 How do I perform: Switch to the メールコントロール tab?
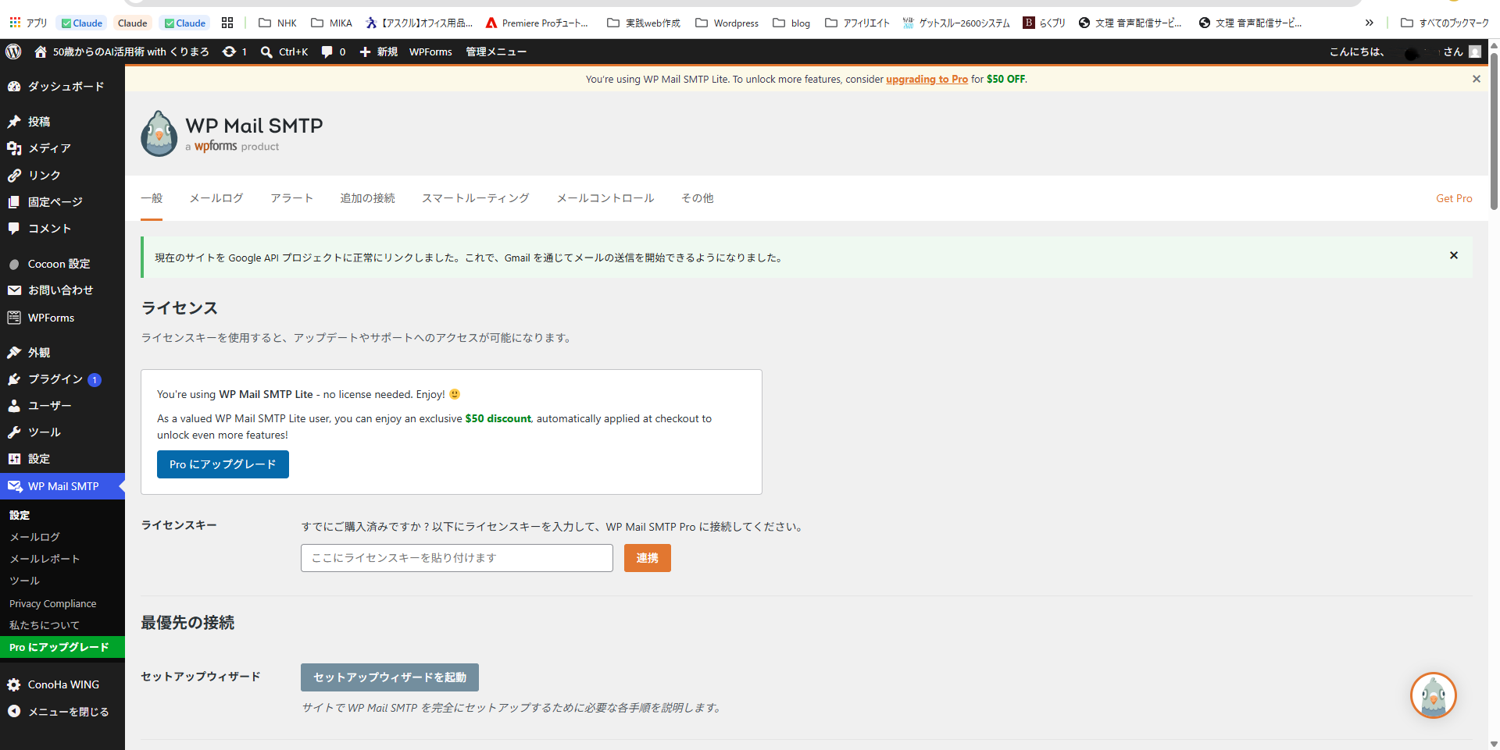[605, 198]
